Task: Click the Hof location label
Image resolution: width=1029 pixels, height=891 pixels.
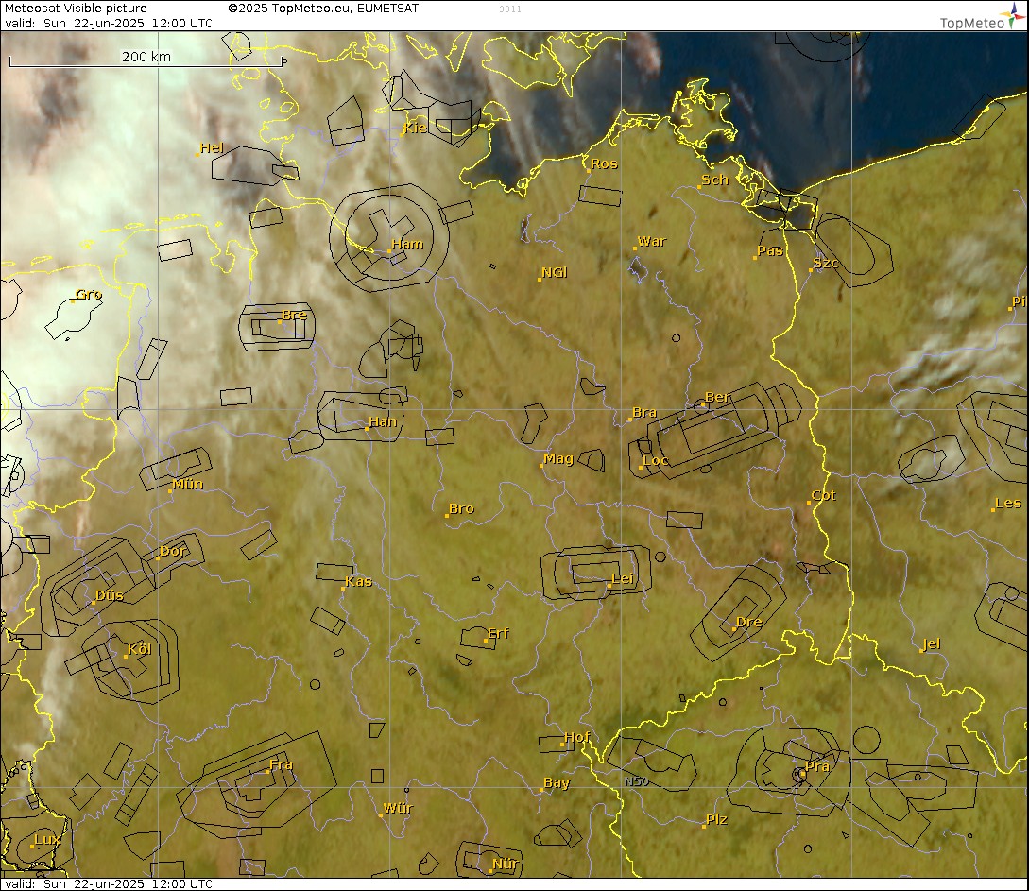Action: click(x=576, y=737)
